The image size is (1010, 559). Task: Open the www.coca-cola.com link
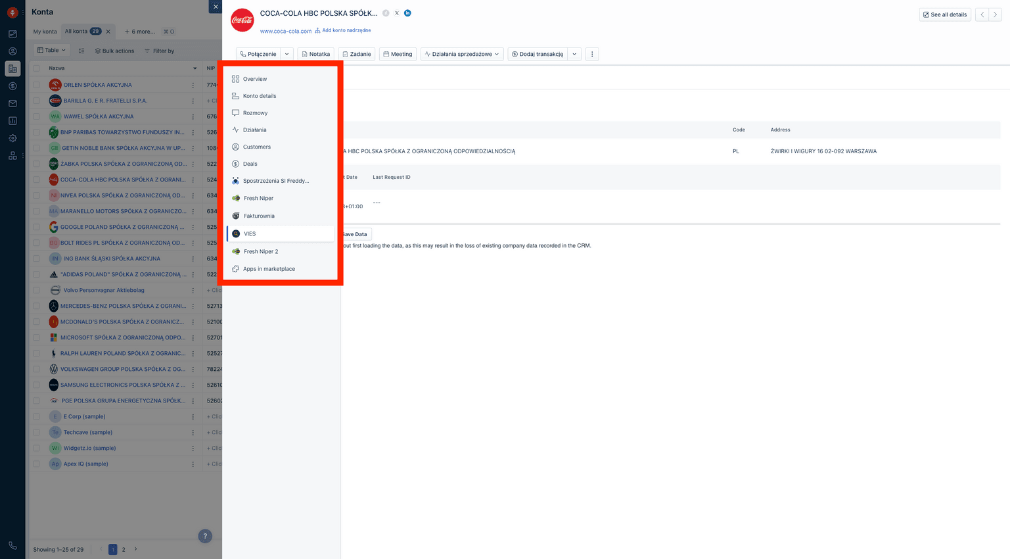click(x=286, y=31)
